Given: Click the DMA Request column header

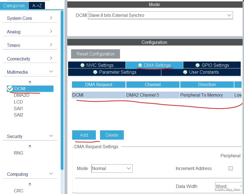Looking at the screenshot, I should (x=99, y=84).
